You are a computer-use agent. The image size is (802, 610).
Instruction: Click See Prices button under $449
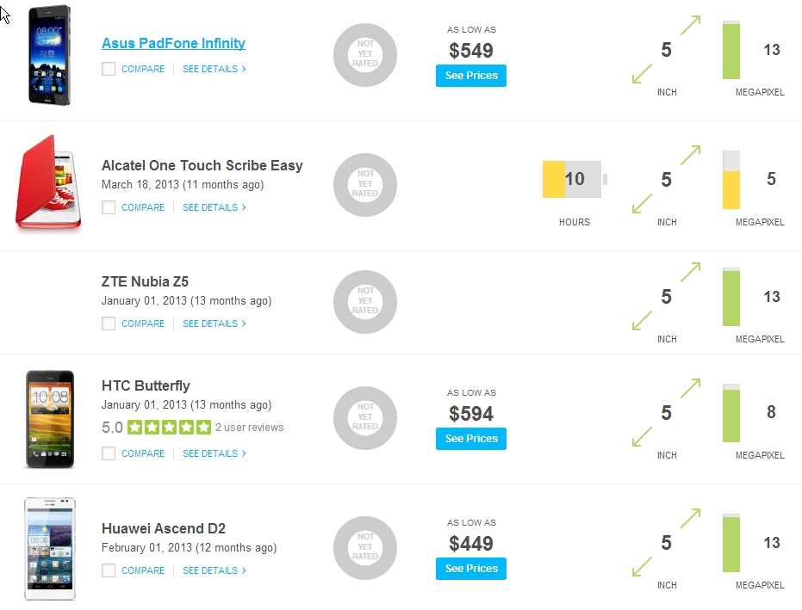click(471, 569)
